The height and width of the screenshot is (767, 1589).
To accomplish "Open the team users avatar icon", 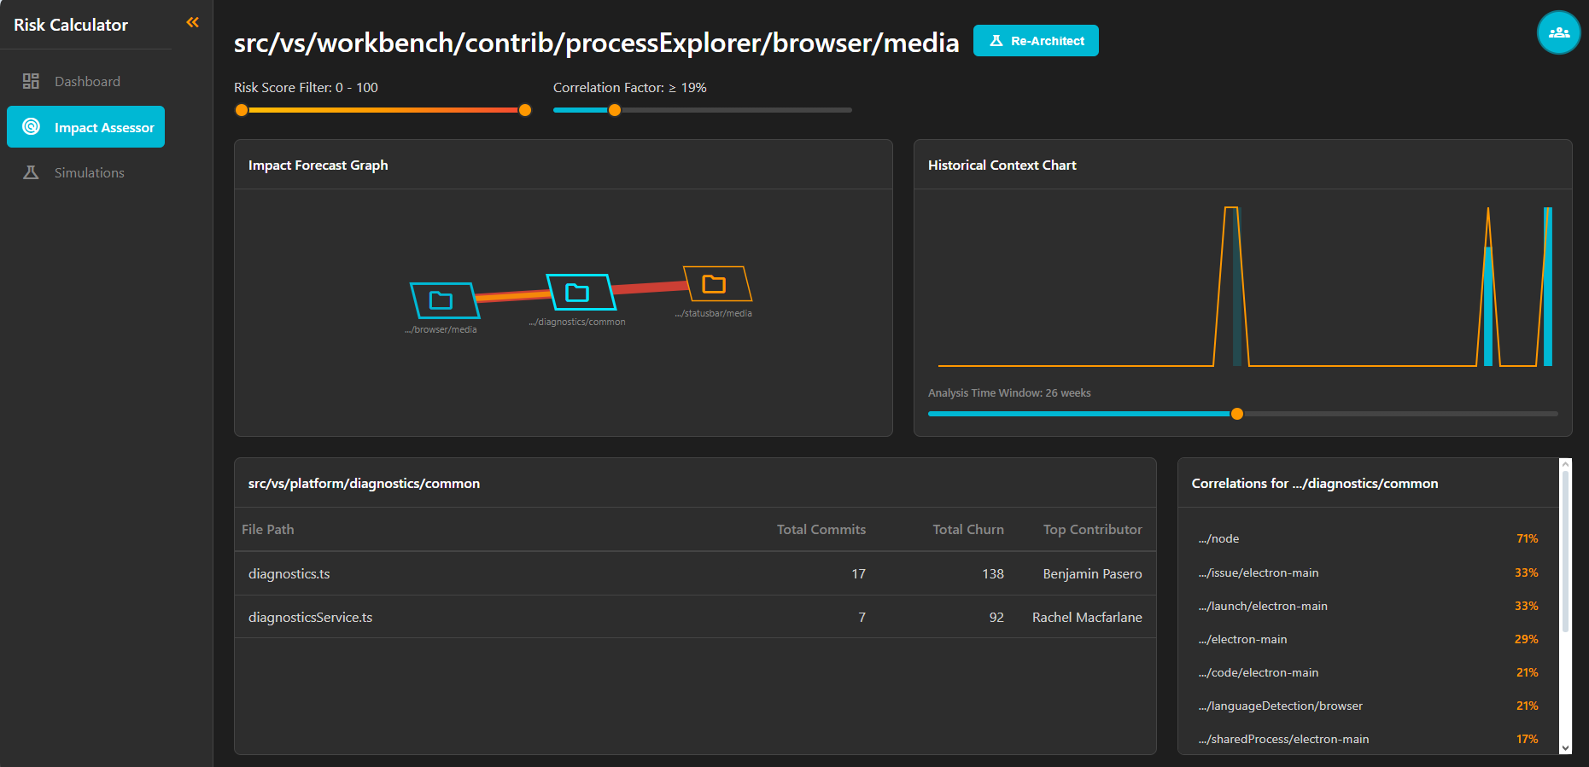I will tap(1558, 32).
